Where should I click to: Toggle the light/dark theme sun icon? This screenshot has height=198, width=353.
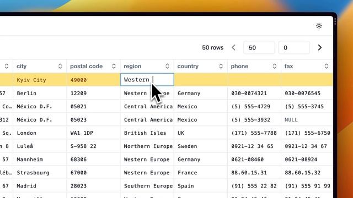(319, 26)
